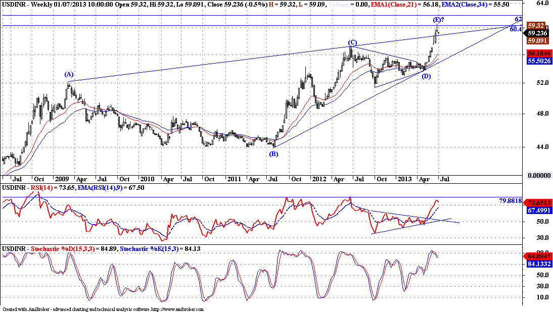The width and height of the screenshot is (553, 312).
Task: Select the red 84.8947 stochastic value tag
Action: click(x=538, y=256)
